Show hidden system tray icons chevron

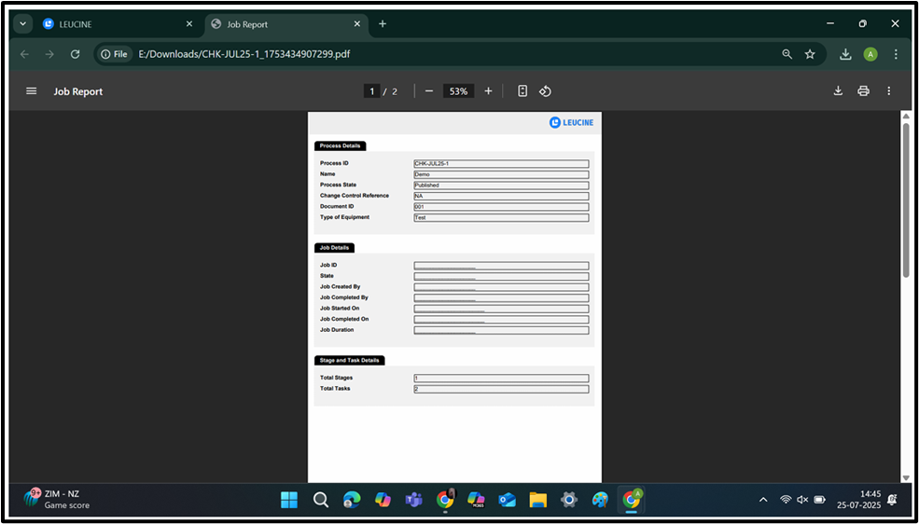pos(763,500)
